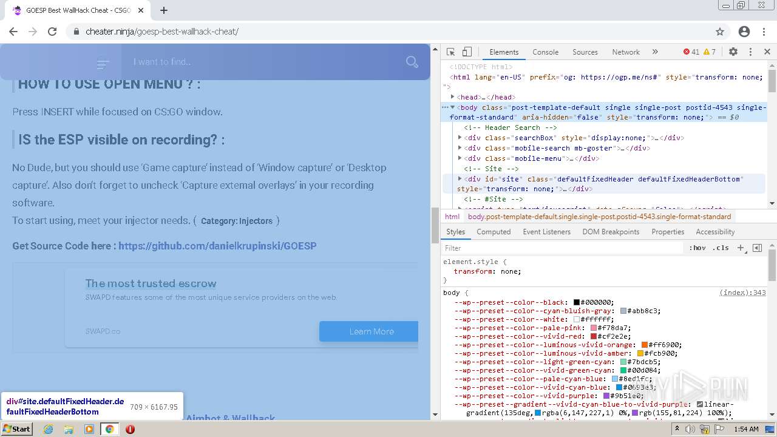Select the Styles tab

(x=455, y=232)
